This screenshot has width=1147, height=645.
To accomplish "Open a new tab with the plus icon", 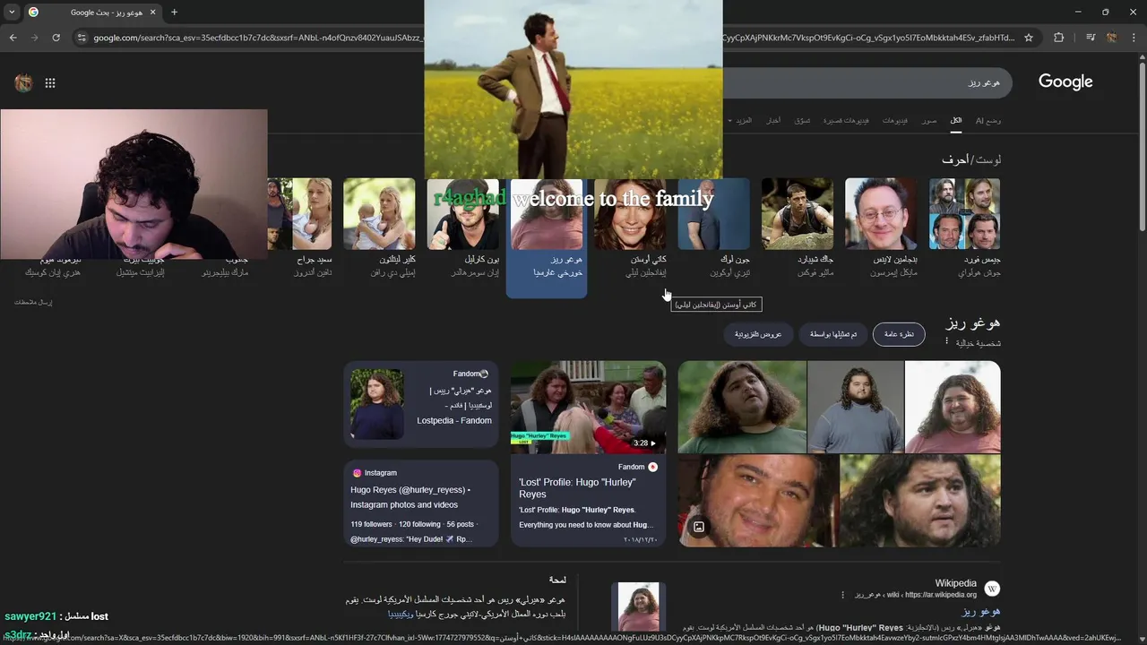I will pos(174,13).
